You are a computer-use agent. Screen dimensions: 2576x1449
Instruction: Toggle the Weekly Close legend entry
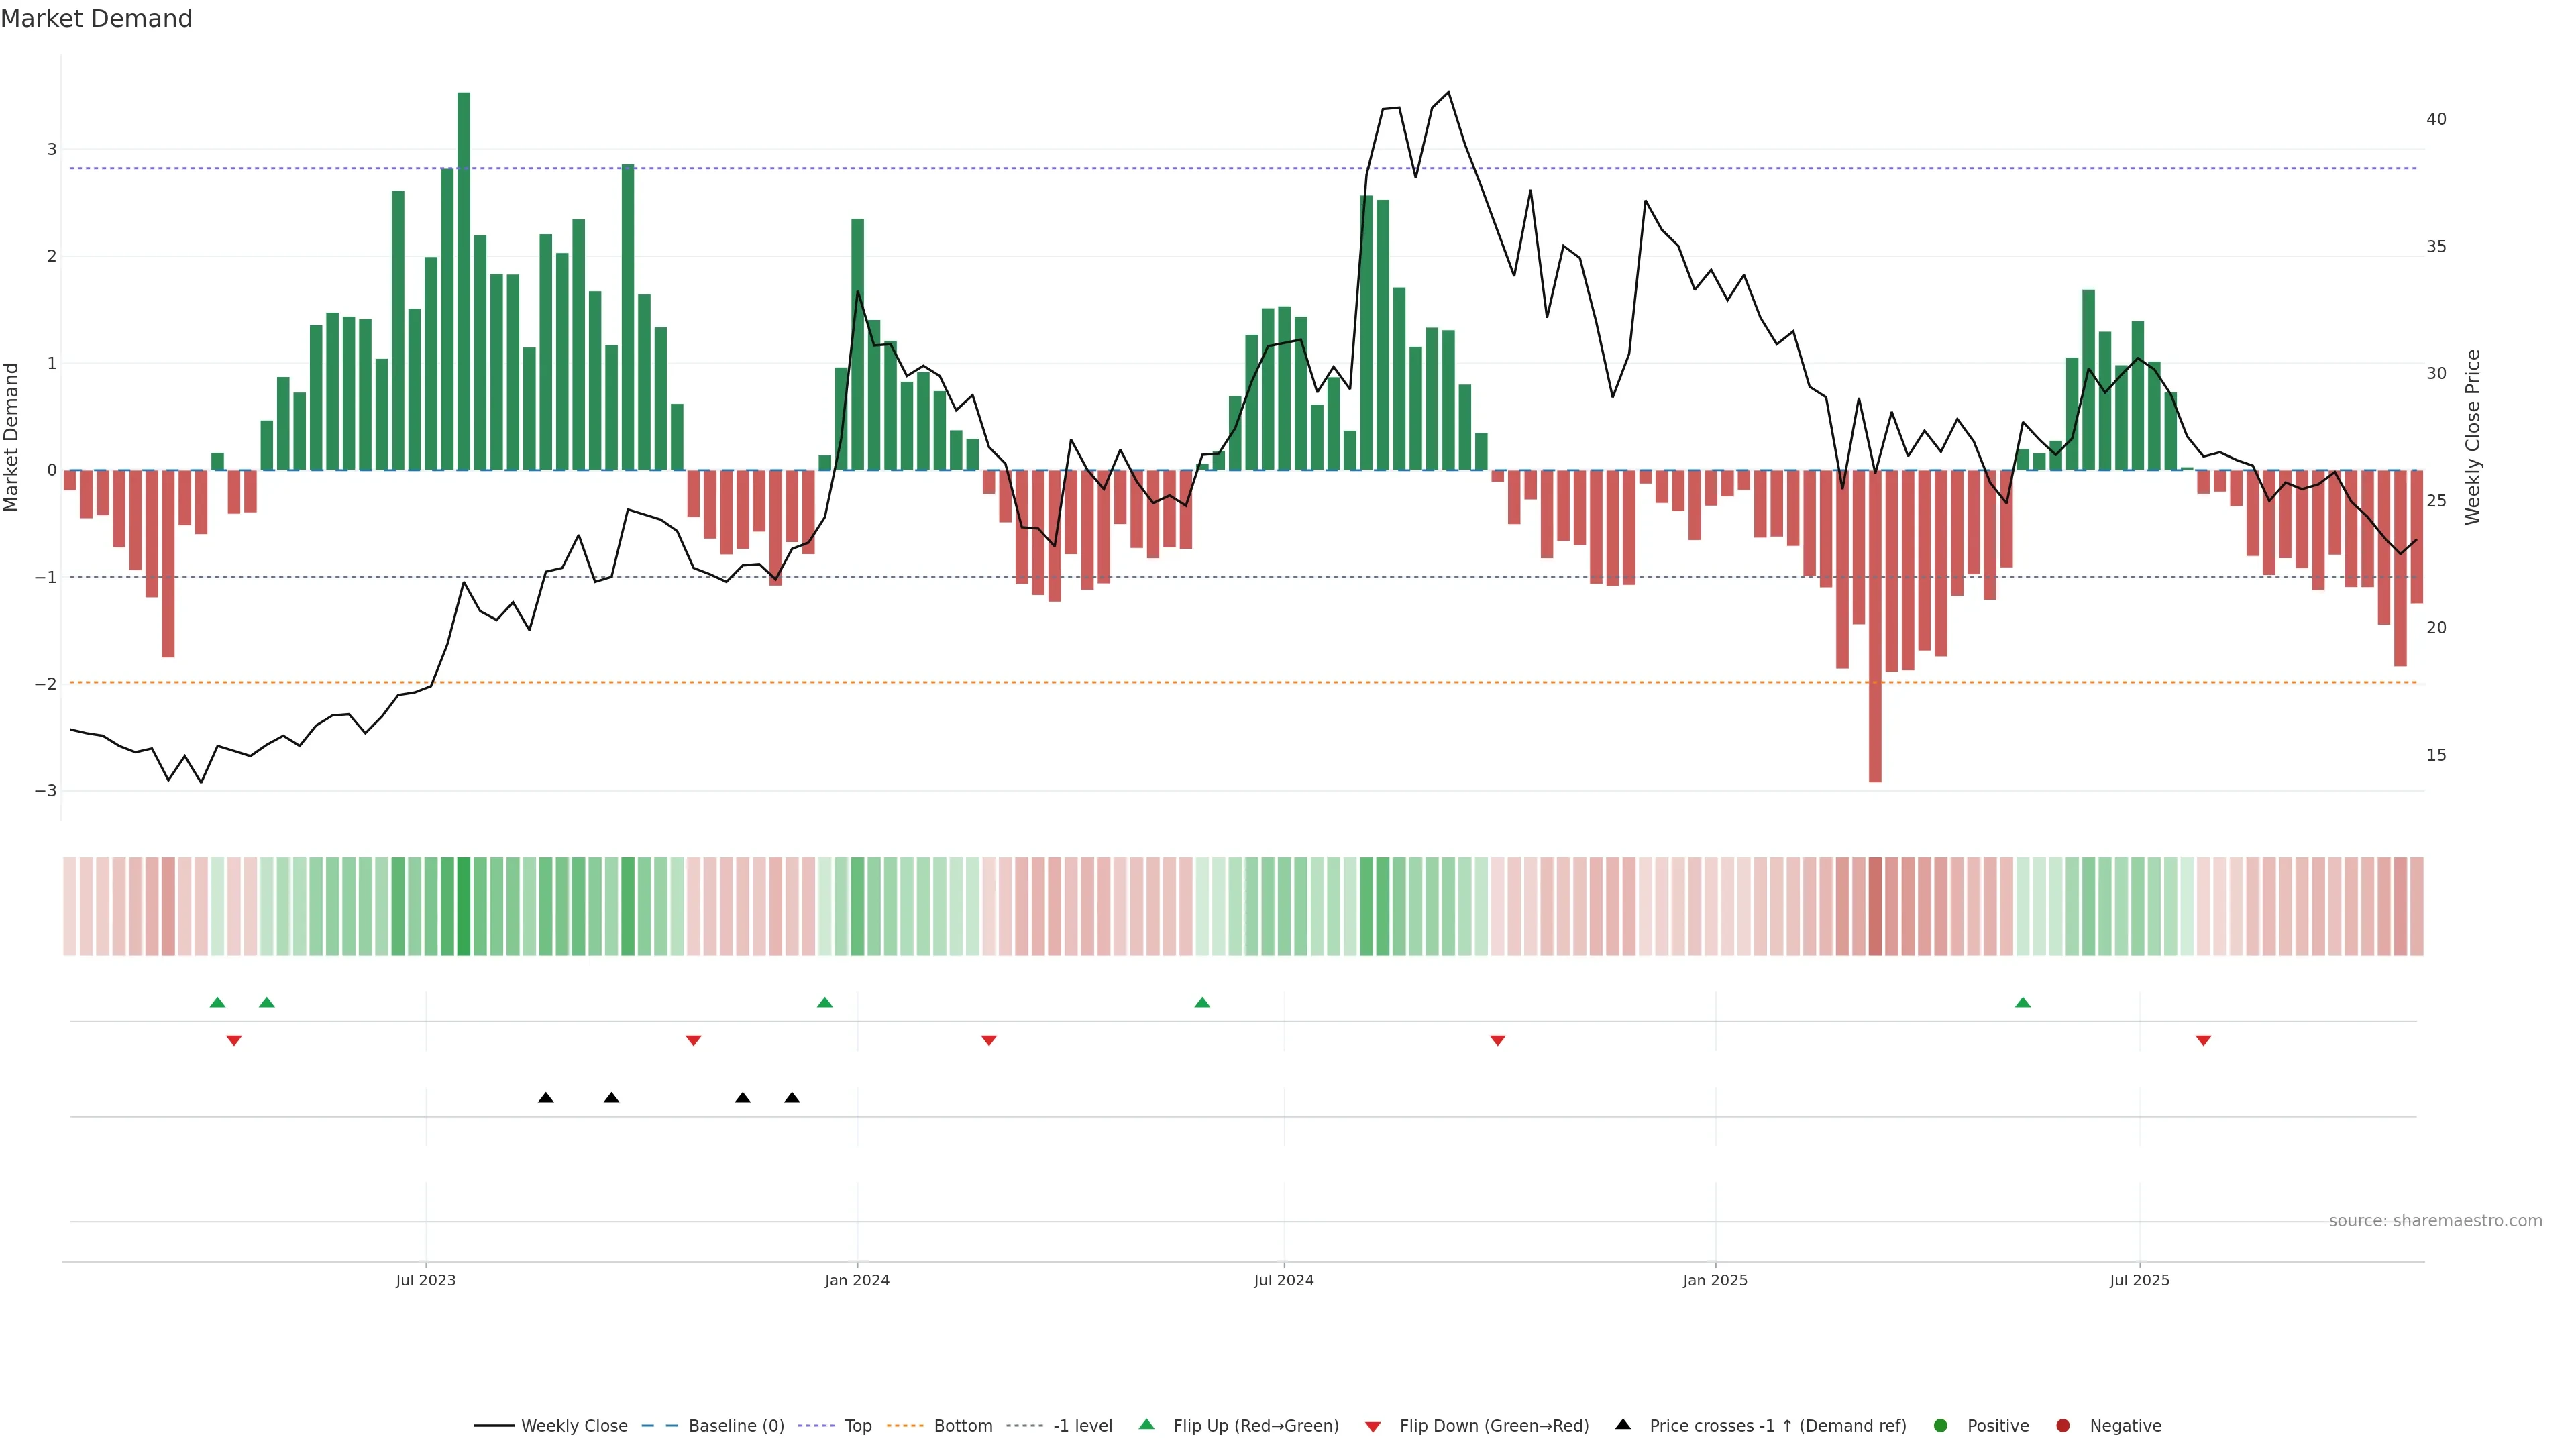tap(574, 1426)
